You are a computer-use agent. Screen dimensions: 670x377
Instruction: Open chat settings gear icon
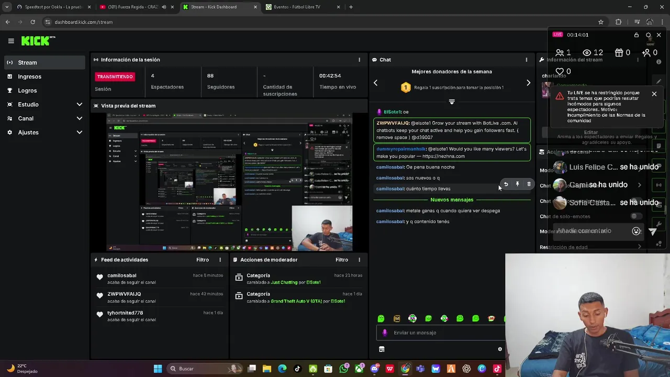tap(500, 349)
